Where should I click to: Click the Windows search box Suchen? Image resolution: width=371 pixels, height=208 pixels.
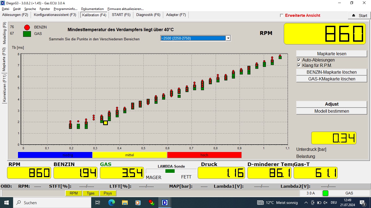click(x=52, y=203)
